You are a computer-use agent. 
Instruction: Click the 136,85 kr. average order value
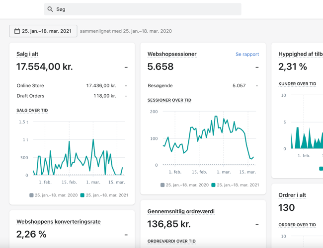169,224
